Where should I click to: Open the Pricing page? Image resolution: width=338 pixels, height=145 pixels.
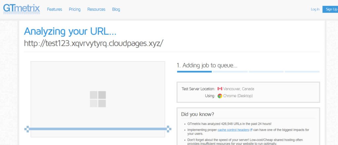75,9
